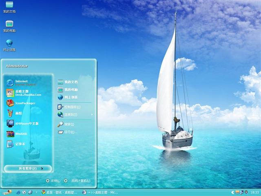Open 记事本 notepad in the Start menu

(x=16, y=144)
